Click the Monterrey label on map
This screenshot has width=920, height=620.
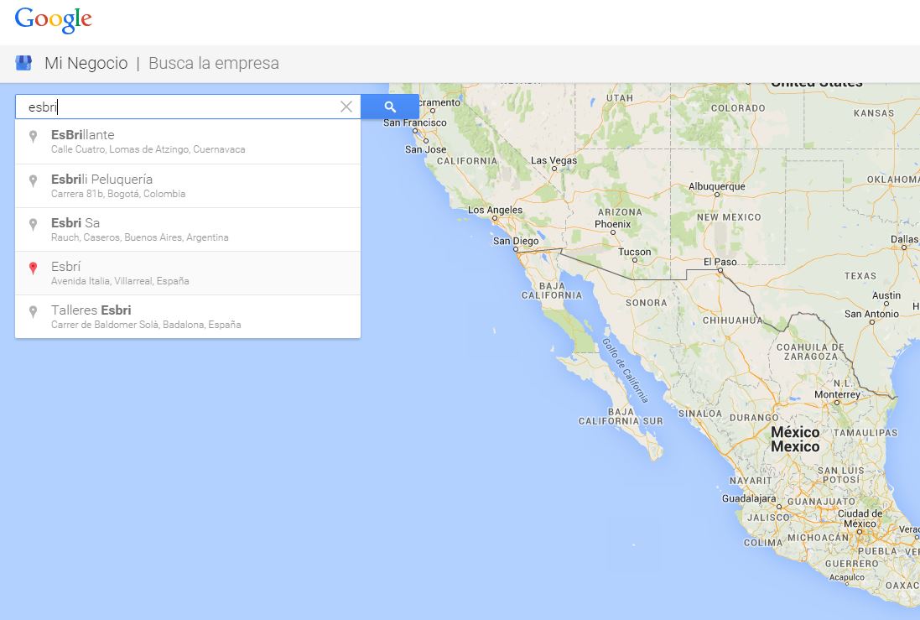[837, 394]
